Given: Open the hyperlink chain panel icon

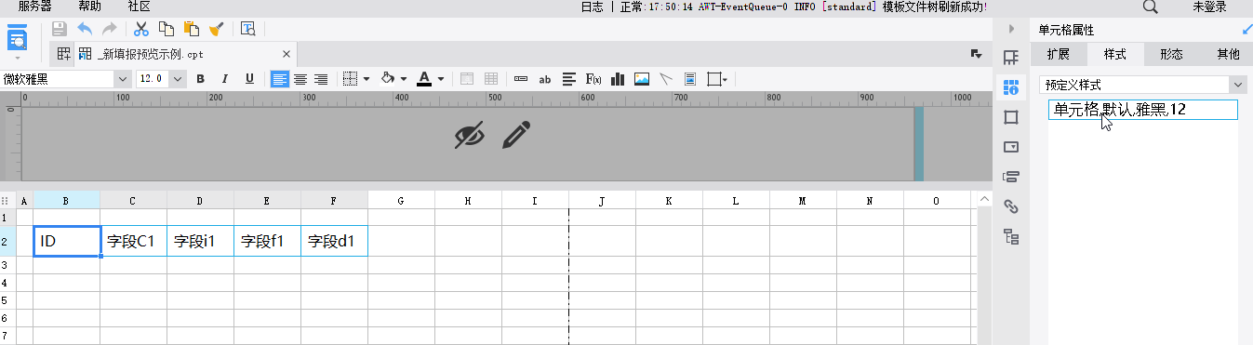Looking at the screenshot, I should (x=1011, y=206).
